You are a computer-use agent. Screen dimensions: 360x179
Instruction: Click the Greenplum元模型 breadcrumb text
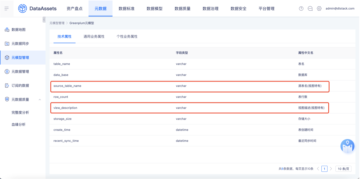[82, 23]
